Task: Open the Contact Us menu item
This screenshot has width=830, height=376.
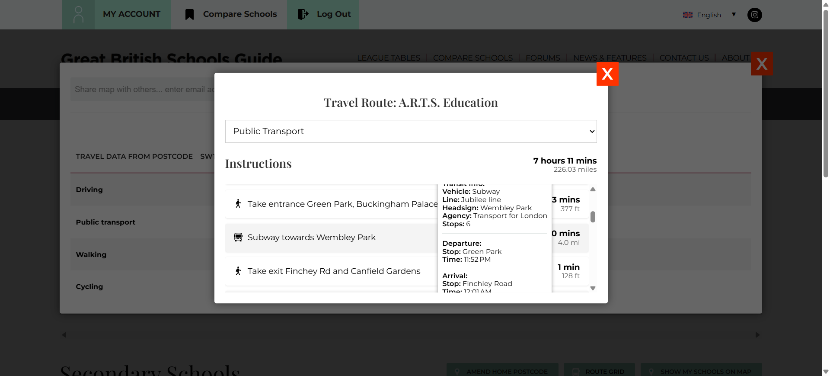Action: point(684,58)
